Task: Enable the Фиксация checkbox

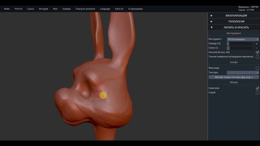Action: [257, 68]
